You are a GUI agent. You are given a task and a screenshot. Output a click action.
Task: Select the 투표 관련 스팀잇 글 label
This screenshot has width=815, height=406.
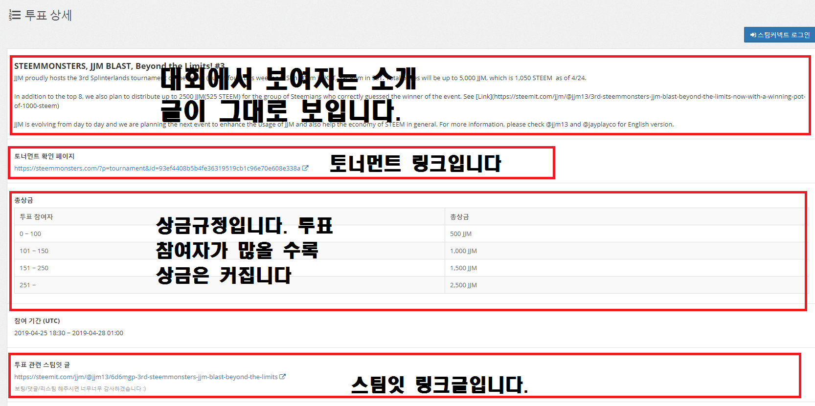(42, 365)
